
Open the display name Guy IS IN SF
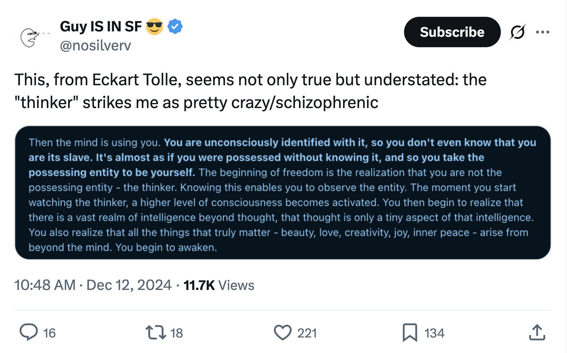point(101,26)
